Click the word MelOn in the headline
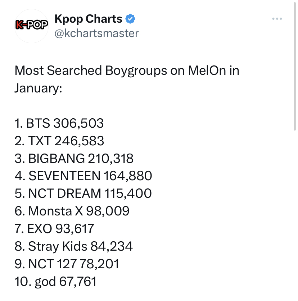Image resolution: width=298 pixels, height=301 pixels. (x=207, y=70)
